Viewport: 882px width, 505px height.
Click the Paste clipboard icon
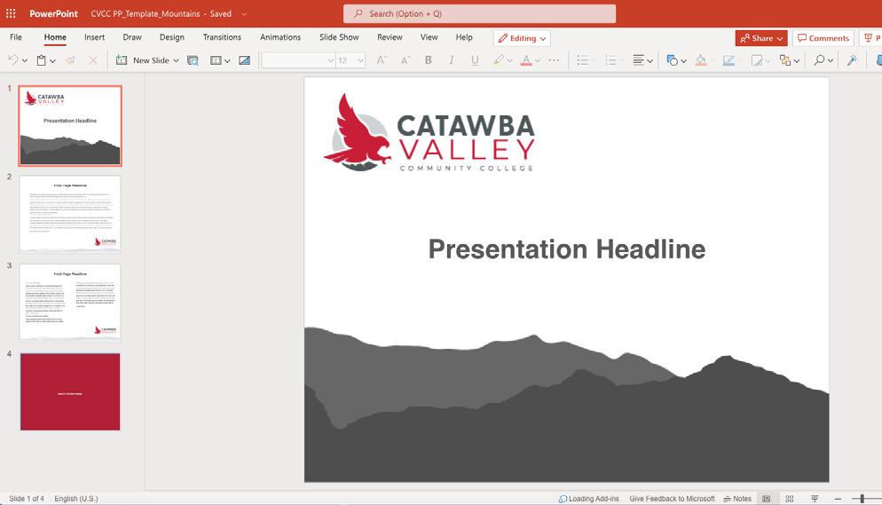pyautogui.click(x=42, y=60)
